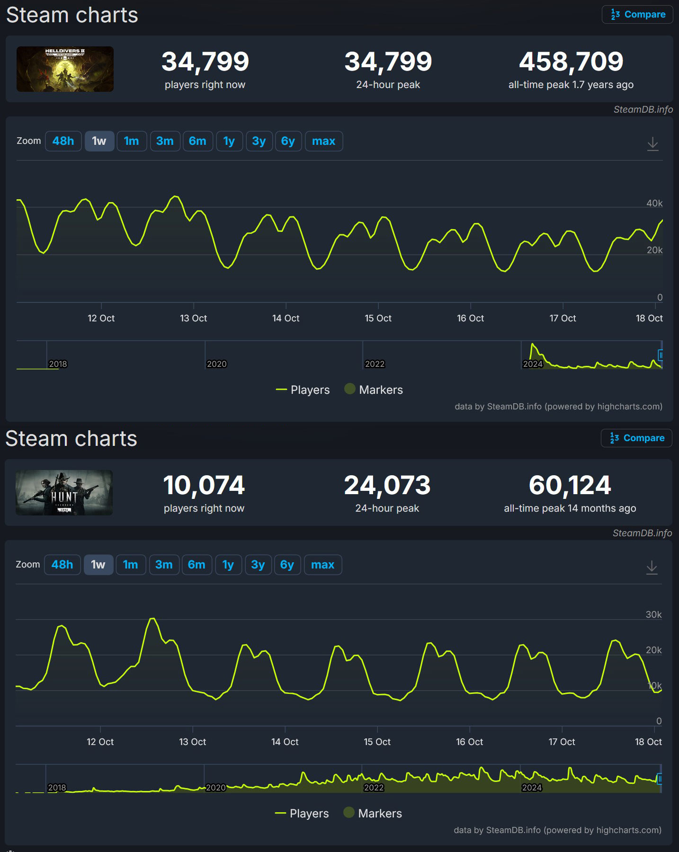The width and height of the screenshot is (679, 852).
Task: Click the 40k label on Helldivers II chart
Action: [x=654, y=203]
